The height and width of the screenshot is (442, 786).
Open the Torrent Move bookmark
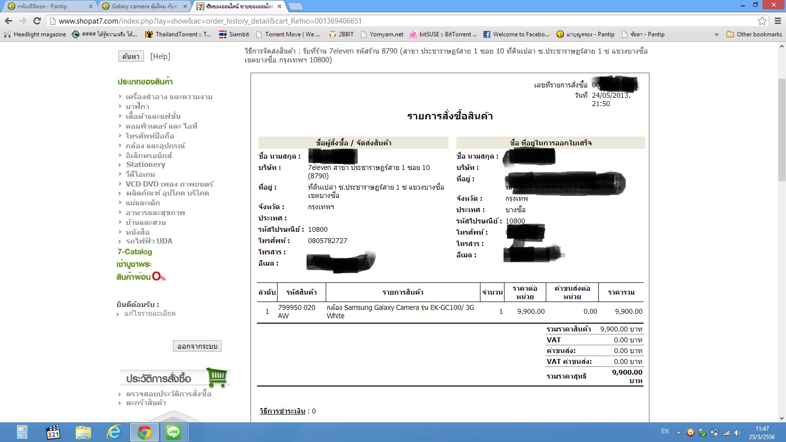click(x=288, y=34)
